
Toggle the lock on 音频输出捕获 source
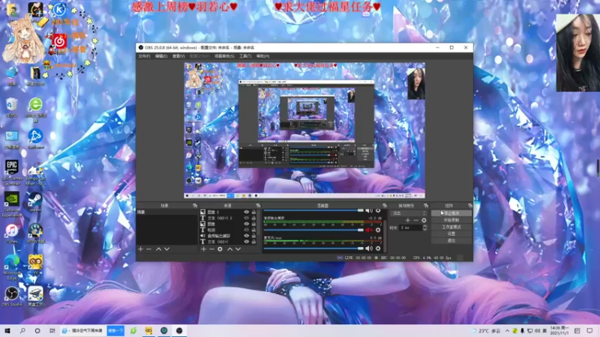tap(253, 236)
